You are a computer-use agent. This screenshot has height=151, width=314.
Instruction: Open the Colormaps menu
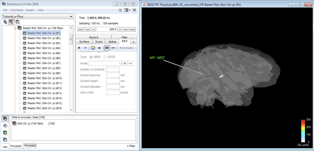(17, 10)
